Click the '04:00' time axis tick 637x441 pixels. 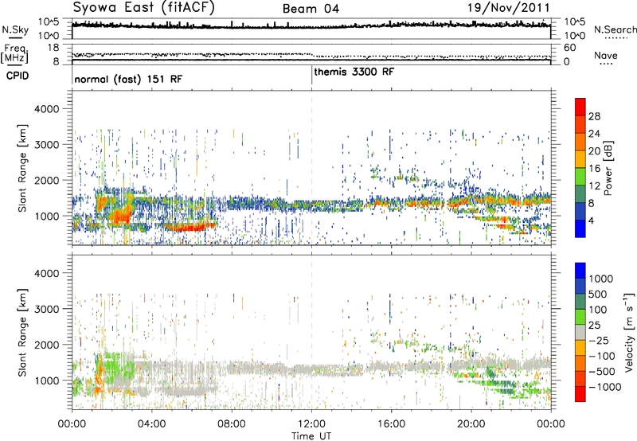[152, 424]
